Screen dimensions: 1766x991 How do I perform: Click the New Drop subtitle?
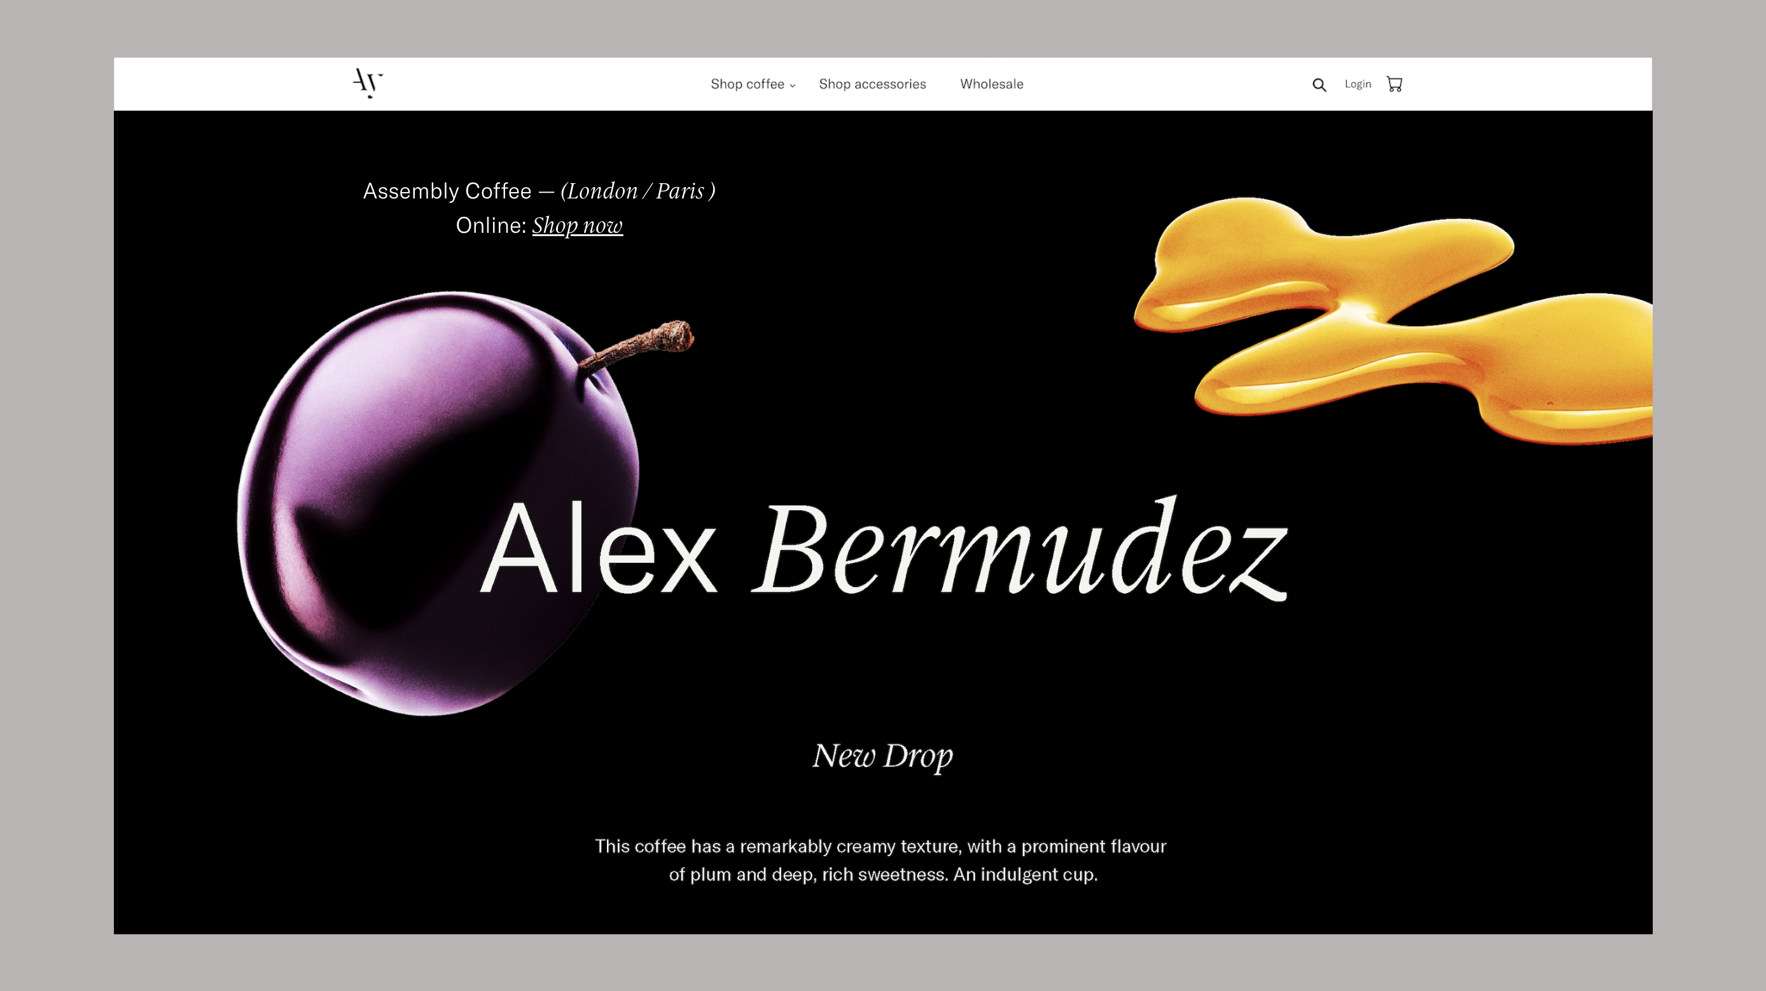click(883, 757)
